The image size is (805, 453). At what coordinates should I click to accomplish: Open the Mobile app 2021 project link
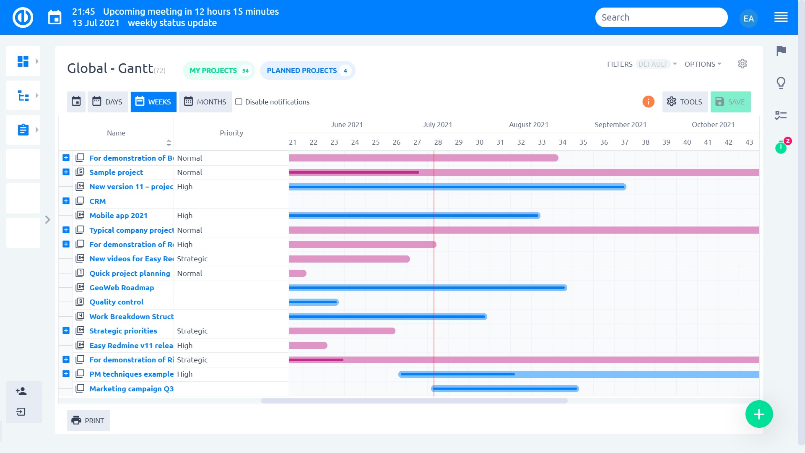tap(118, 216)
